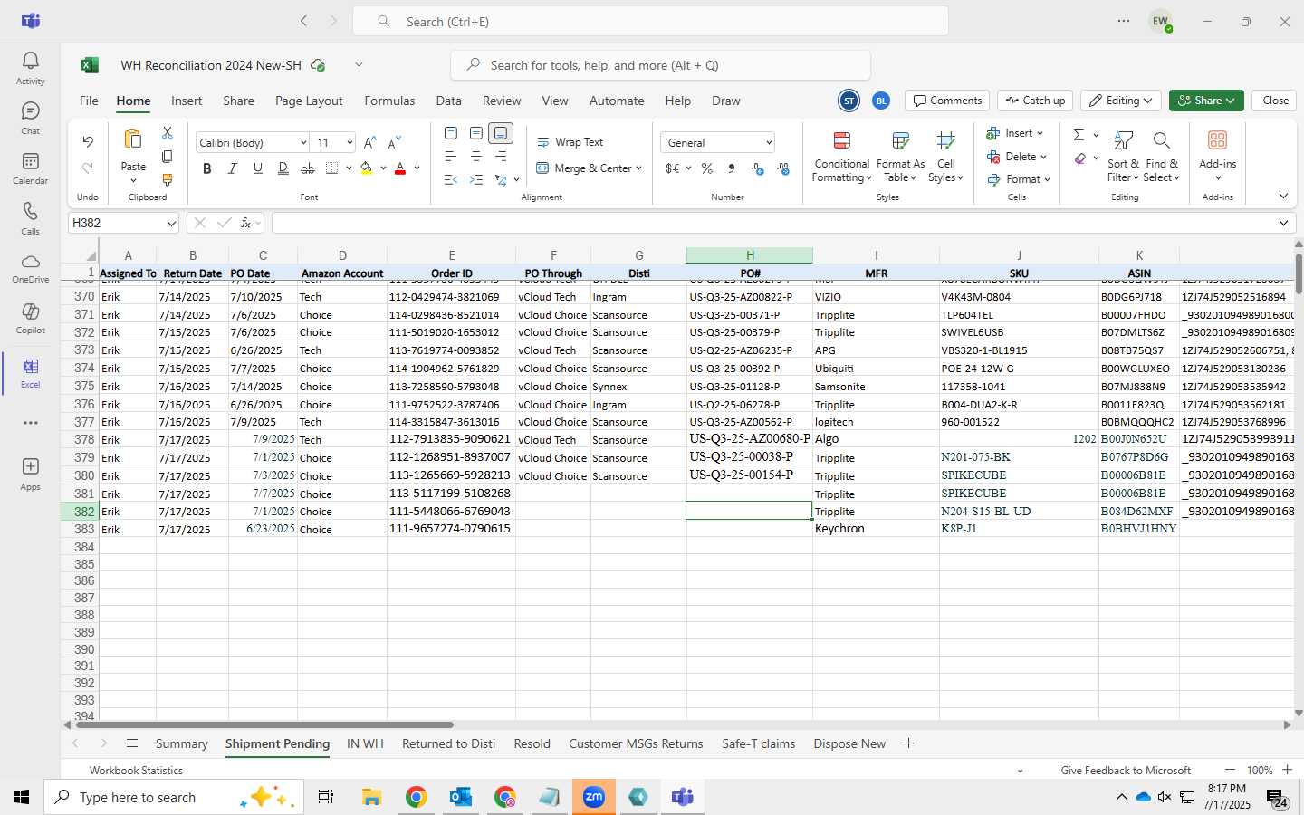Toggle Align Left
This screenshot has width=1304, height=815.
point(450,157)
